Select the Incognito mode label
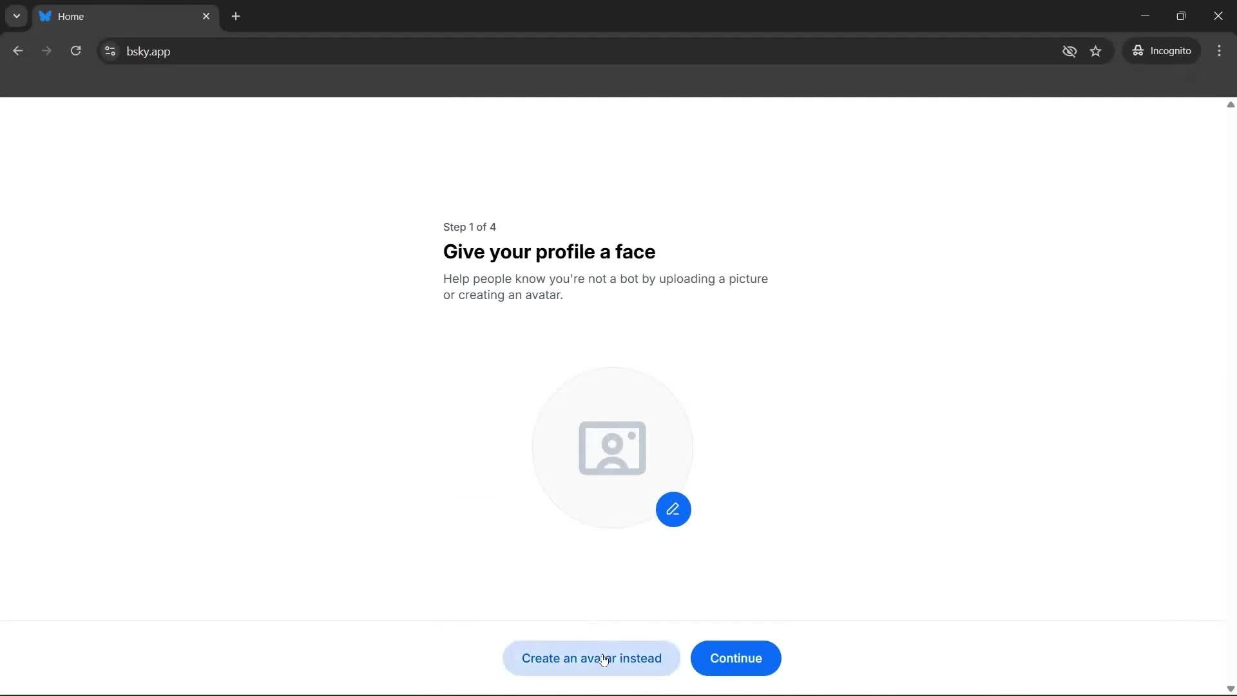Screen dimensions: 1237x696 (x=1171, y=51)
